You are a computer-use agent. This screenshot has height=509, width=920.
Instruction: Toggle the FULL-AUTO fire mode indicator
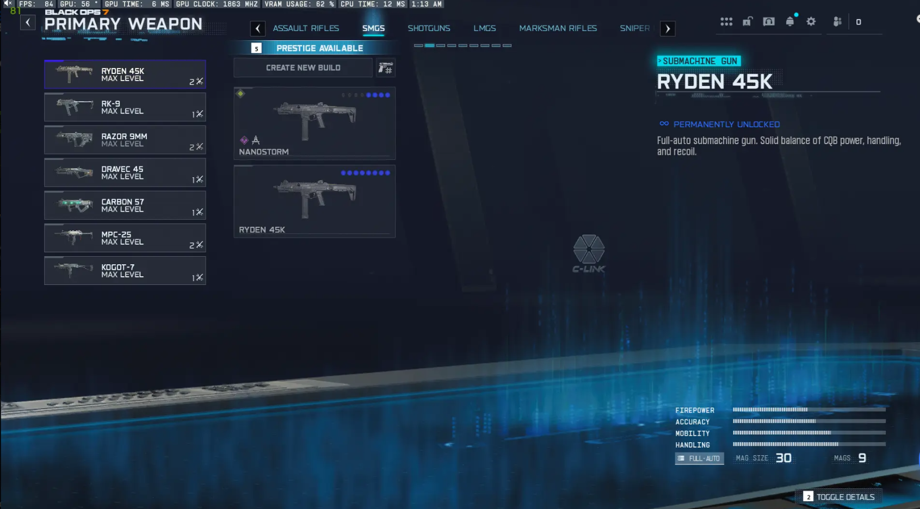coord(699,458)
